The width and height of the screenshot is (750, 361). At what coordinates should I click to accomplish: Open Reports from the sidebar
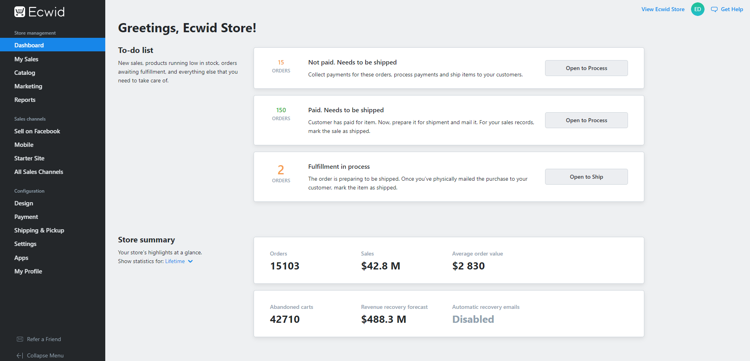coord(25,100)
